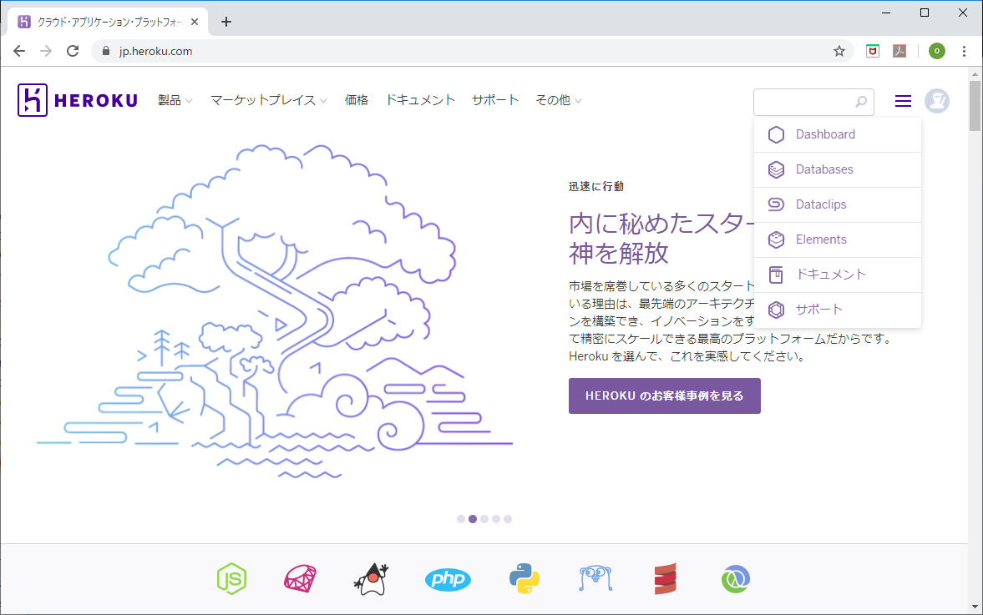
Task: Open the サポート nav item in header
Action: 495,100
